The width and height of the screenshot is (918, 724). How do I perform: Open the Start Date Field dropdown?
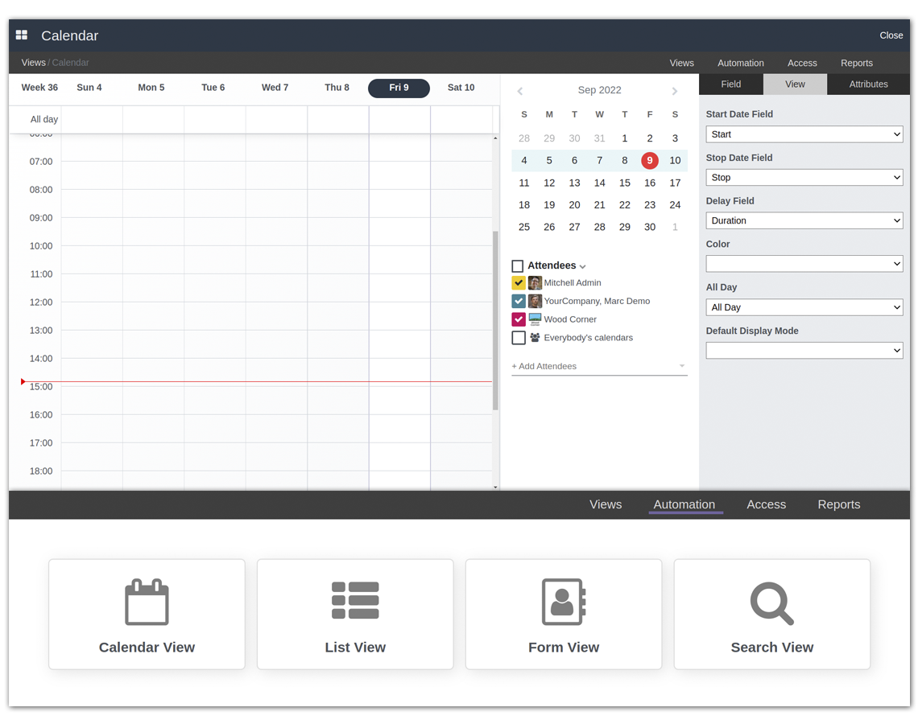coord(804,134)
